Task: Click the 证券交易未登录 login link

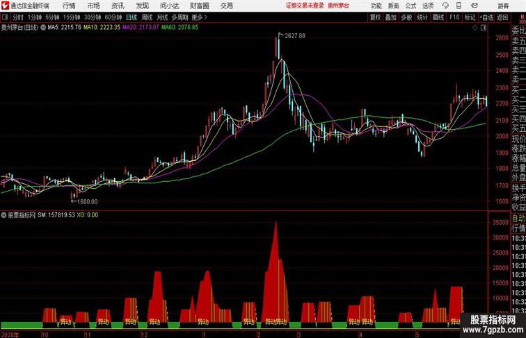Action: (x=305, y=6)
